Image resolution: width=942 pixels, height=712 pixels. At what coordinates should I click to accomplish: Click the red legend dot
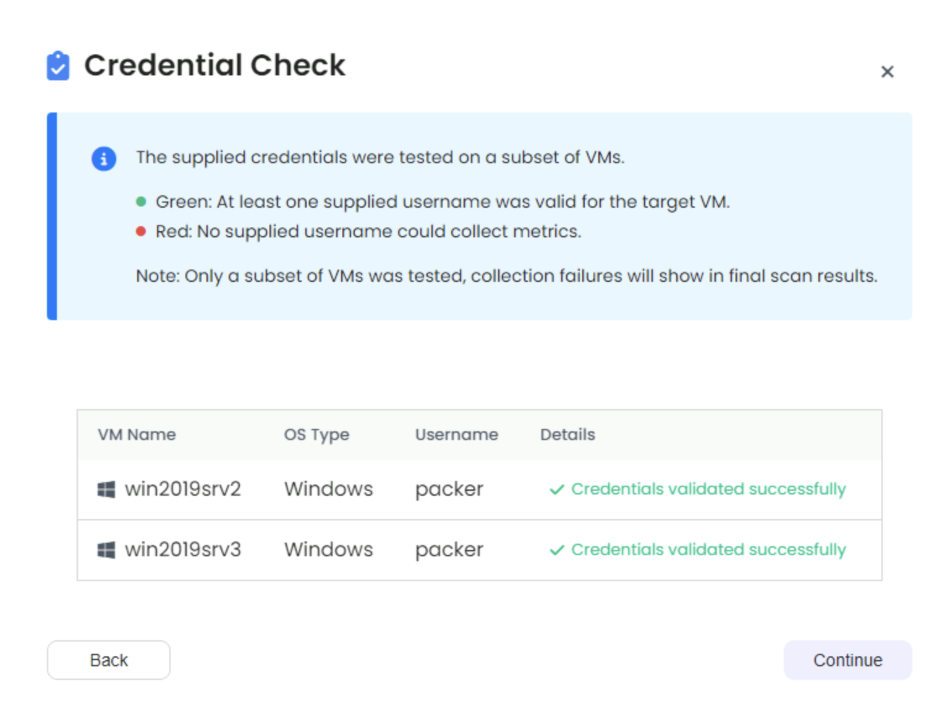click(141, 232)
